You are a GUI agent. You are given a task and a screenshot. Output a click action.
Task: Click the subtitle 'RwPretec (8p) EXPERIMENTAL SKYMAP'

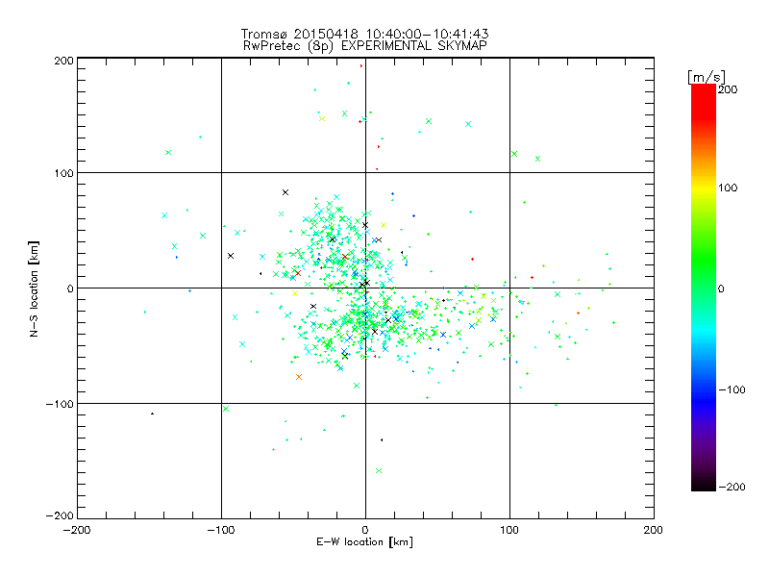[365, 45]
